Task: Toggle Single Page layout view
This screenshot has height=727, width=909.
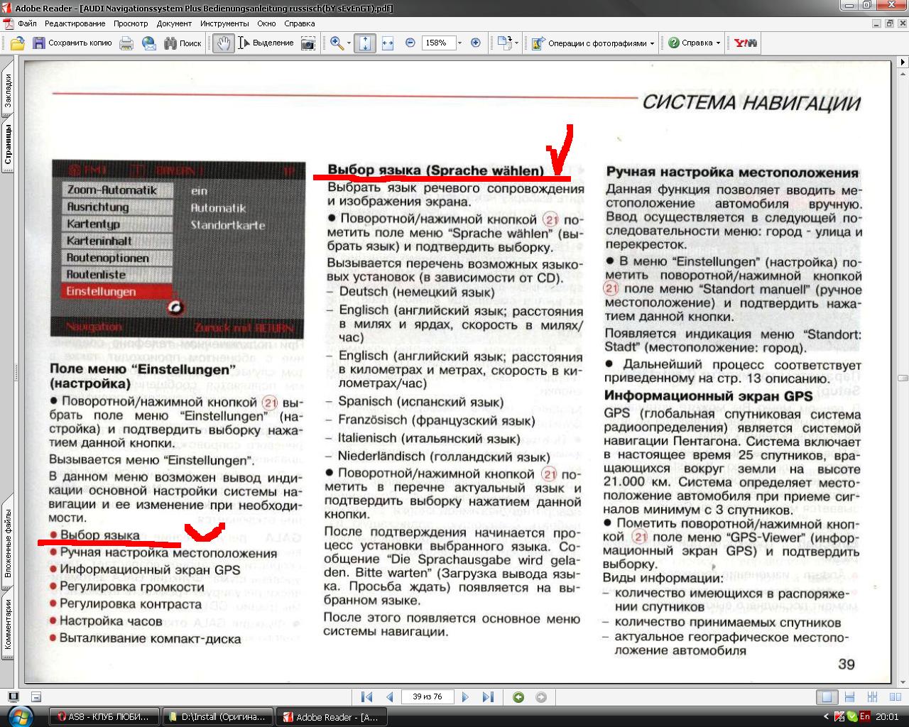Action: point(827,697)
